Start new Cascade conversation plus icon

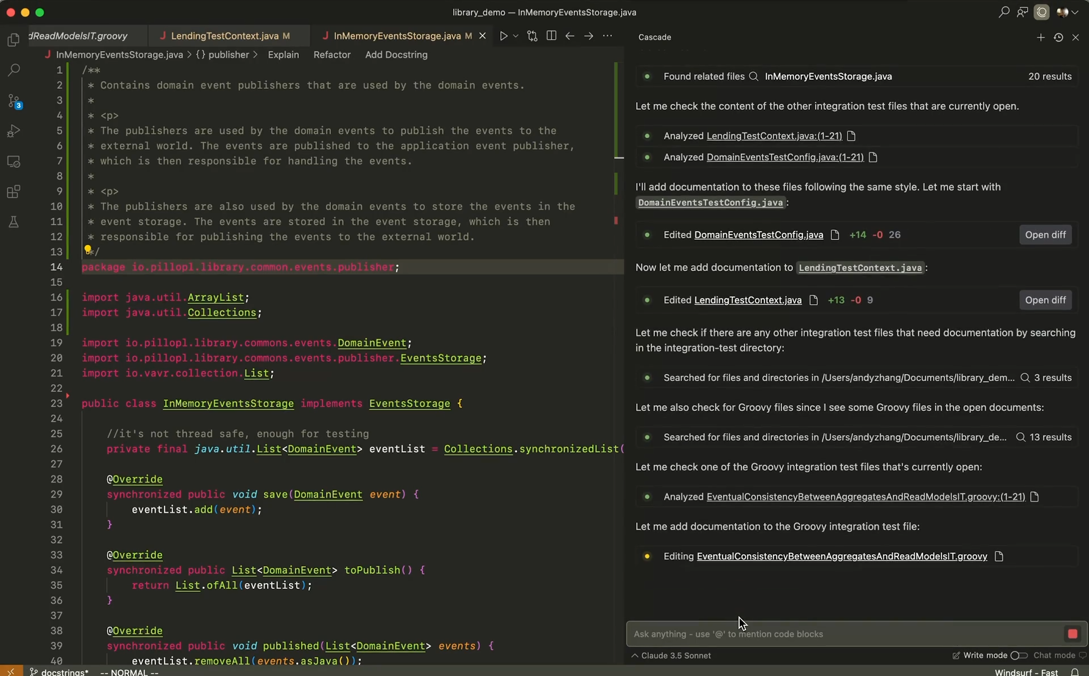(x=1040, y=37)
